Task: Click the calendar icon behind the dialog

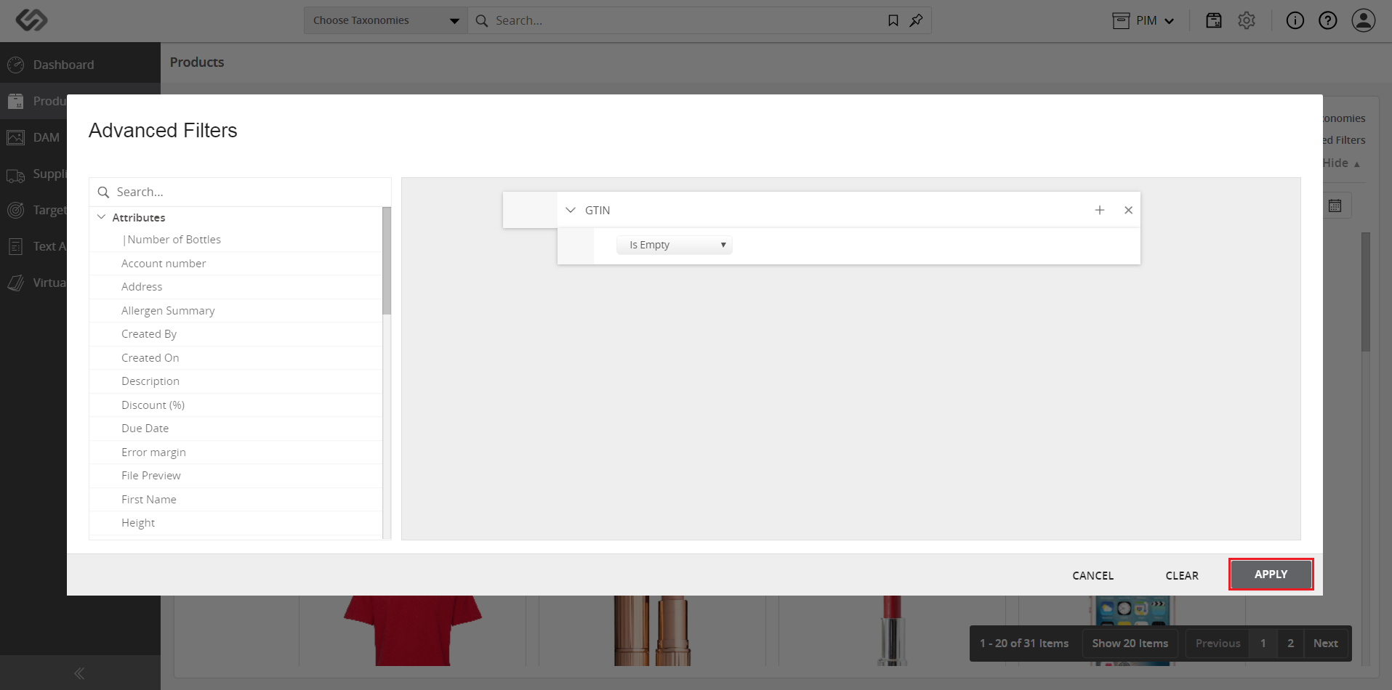Action: 1335,206
